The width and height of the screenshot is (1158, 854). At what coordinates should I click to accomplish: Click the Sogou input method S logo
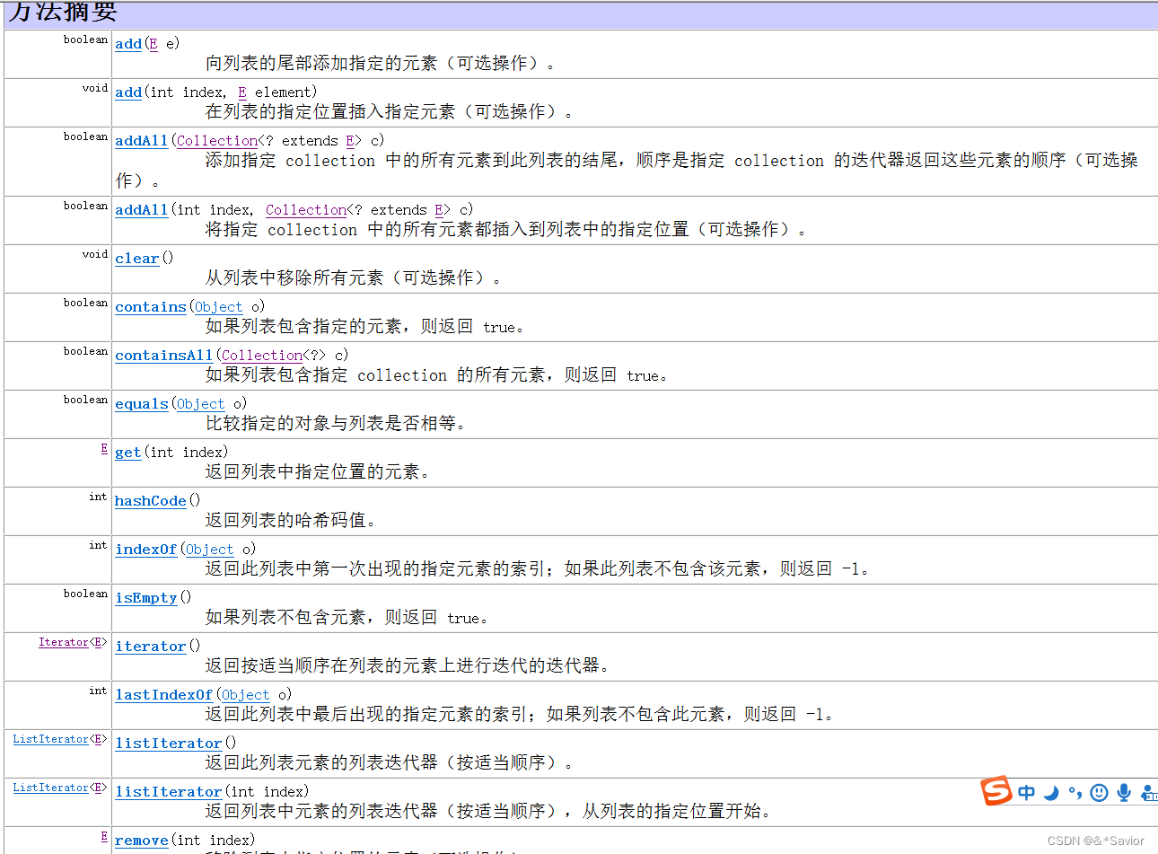(x=996, y=791)
